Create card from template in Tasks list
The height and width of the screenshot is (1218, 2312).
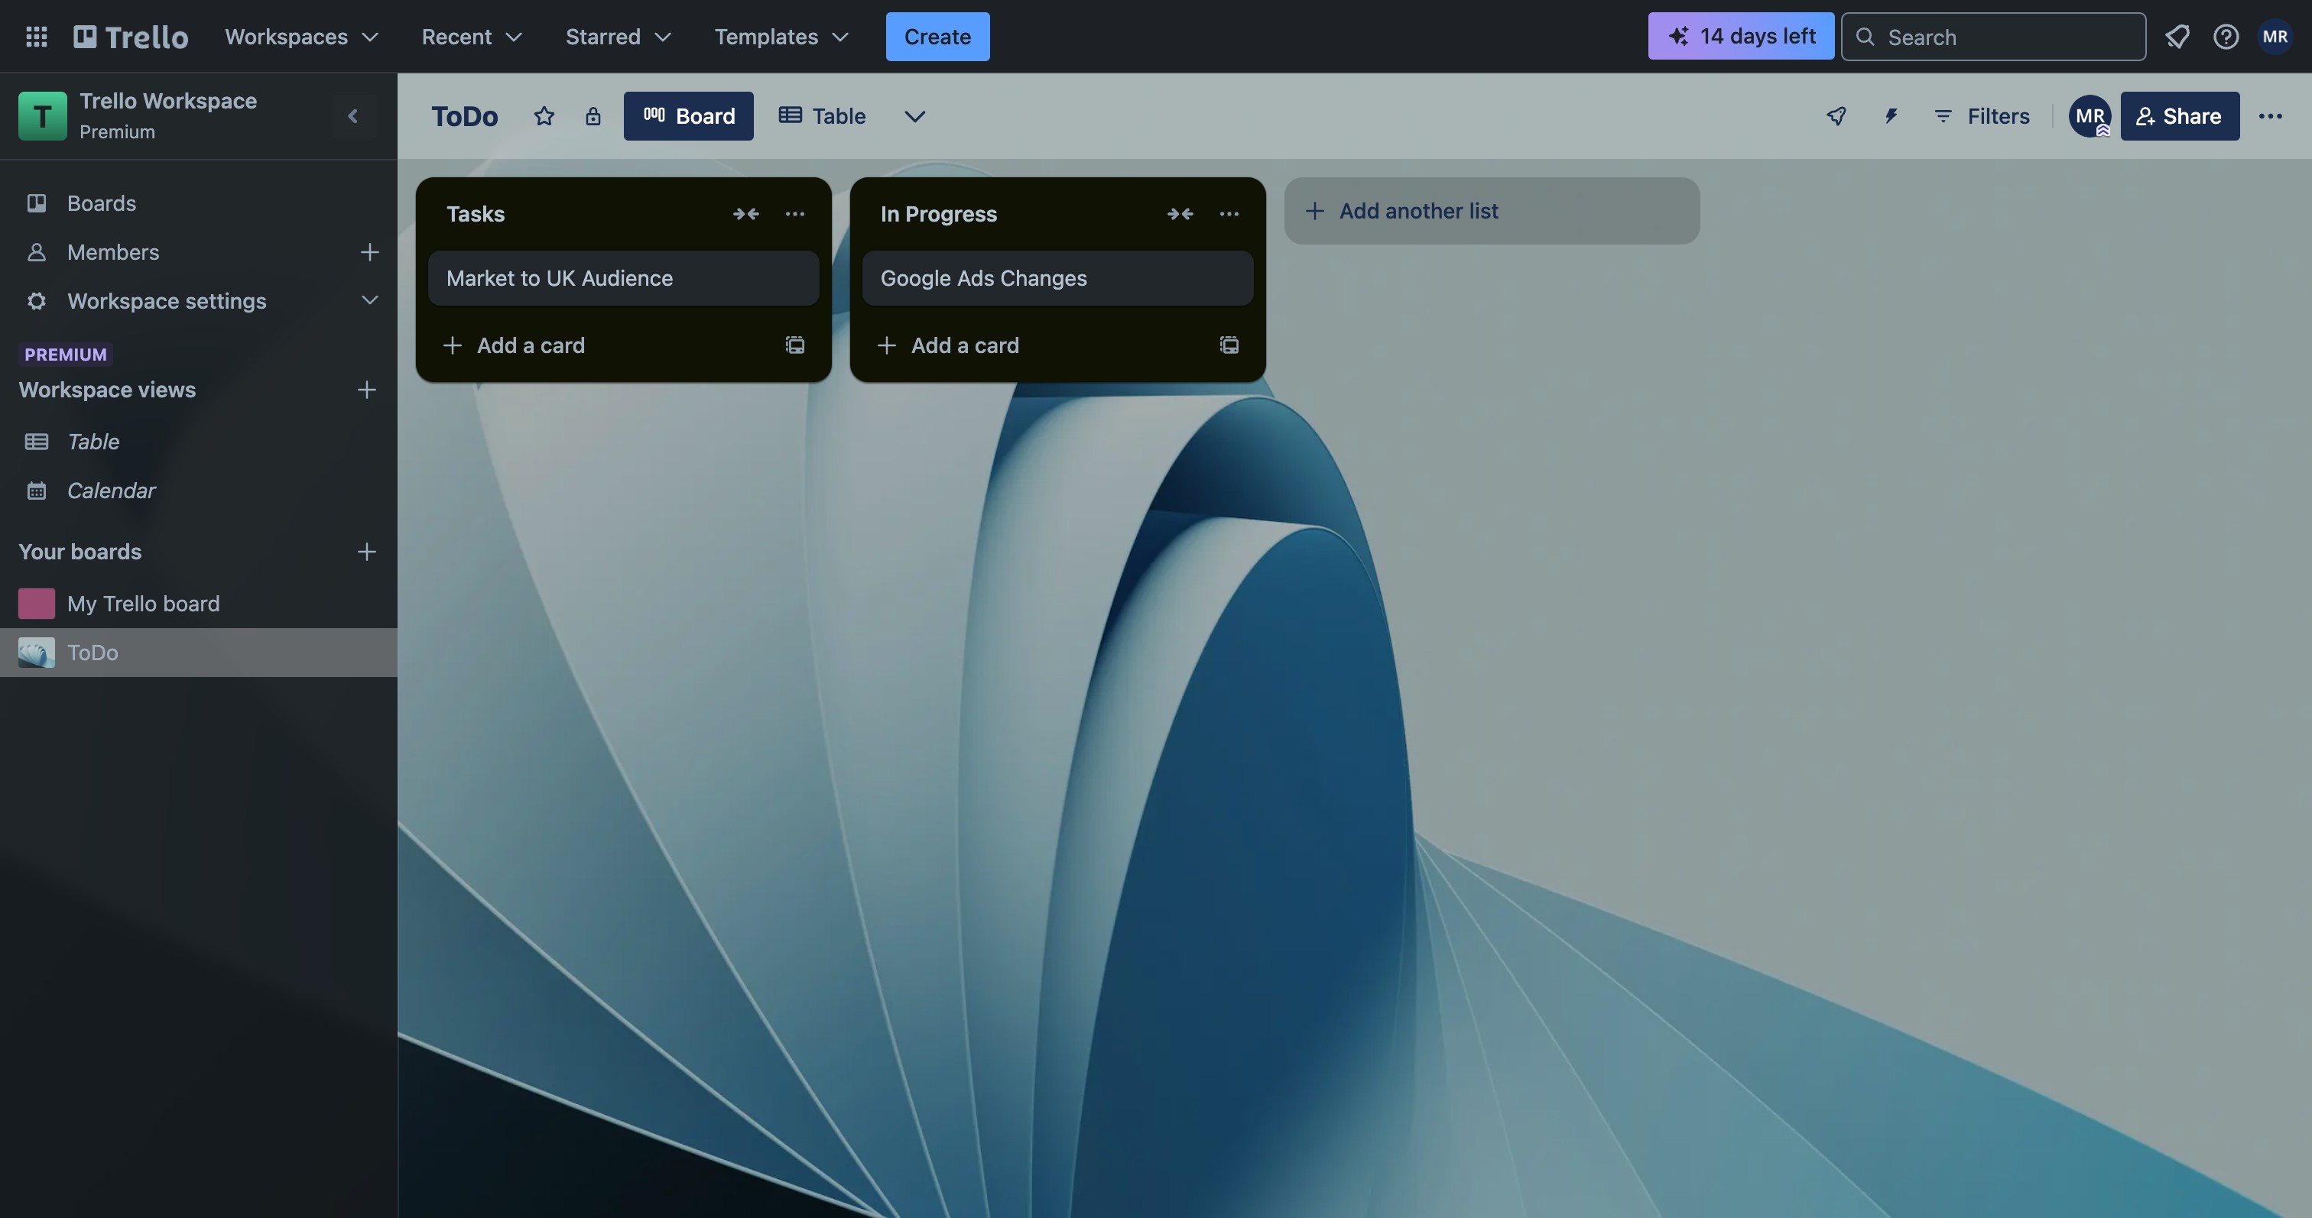(795, 345)
